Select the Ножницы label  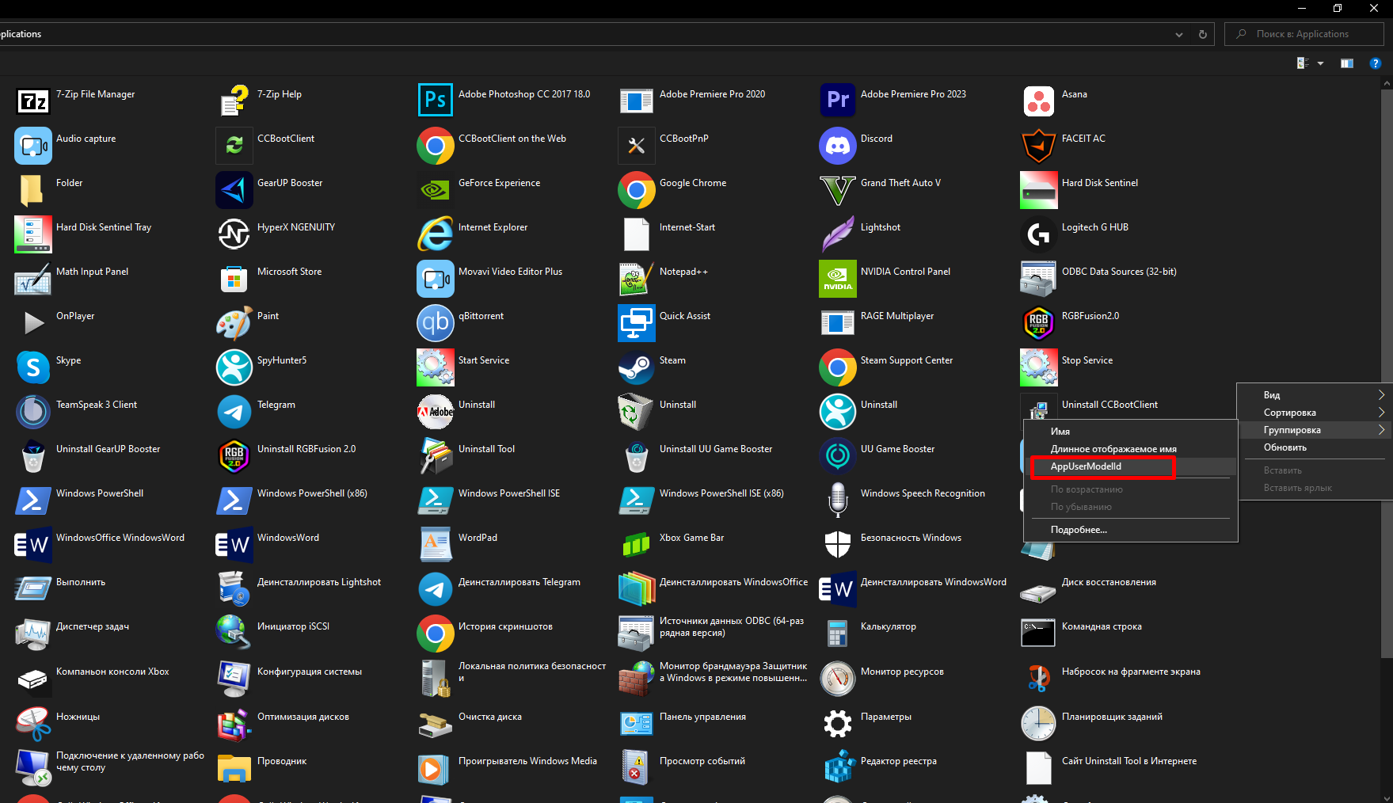tap(78, 717)
